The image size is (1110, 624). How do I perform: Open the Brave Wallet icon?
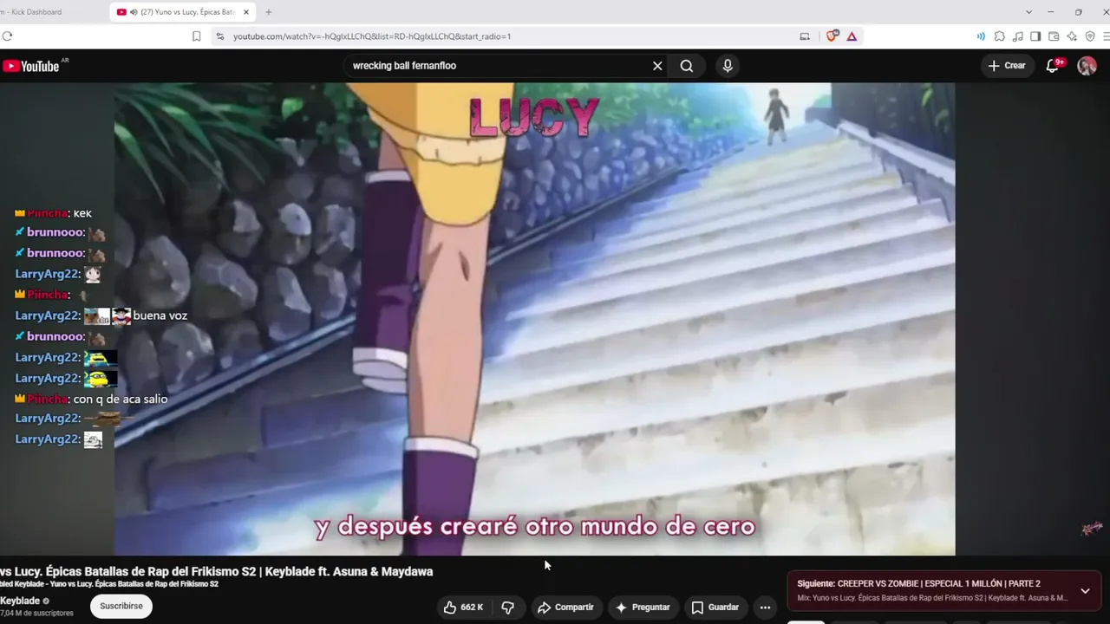pos(1054,36)
